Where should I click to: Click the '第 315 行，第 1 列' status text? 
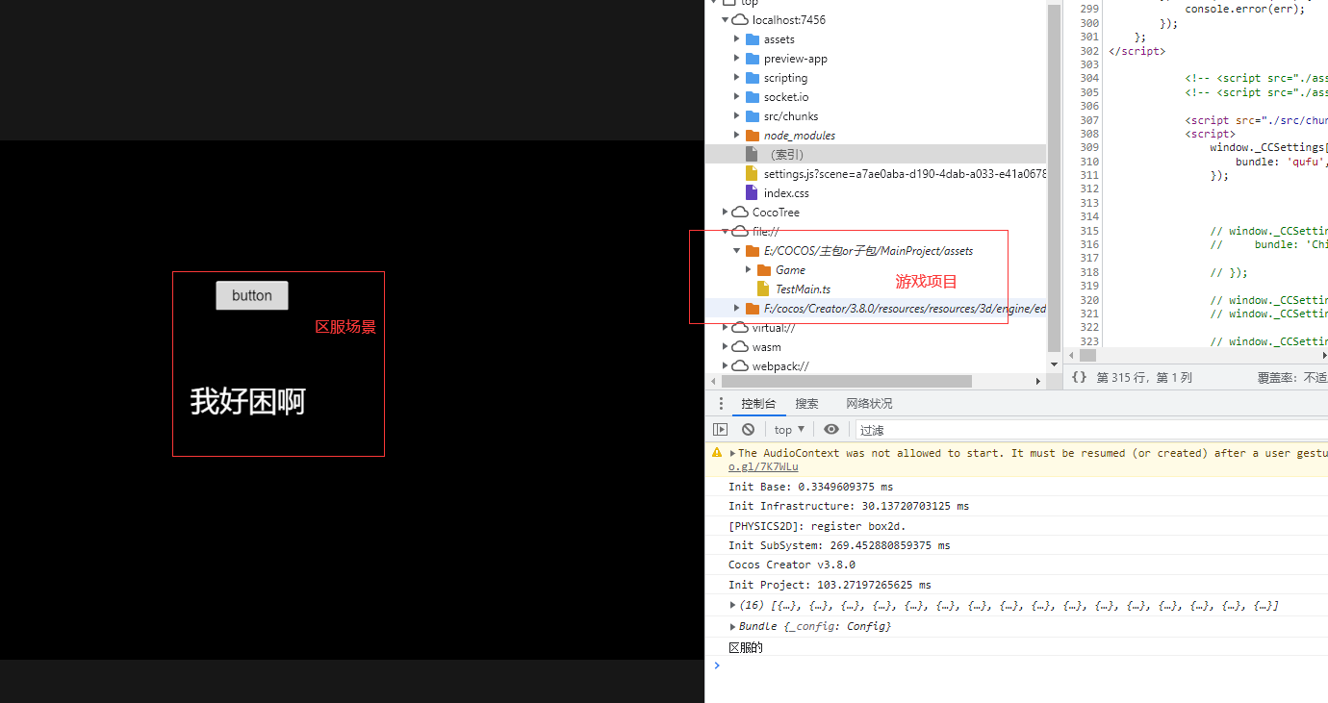(1144, 378)
